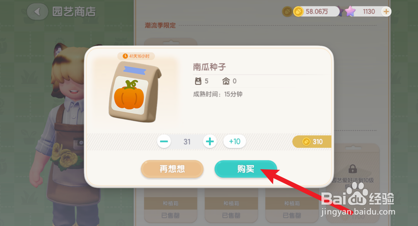Cancel with the 再想想 button

click(x=172, y=169)
